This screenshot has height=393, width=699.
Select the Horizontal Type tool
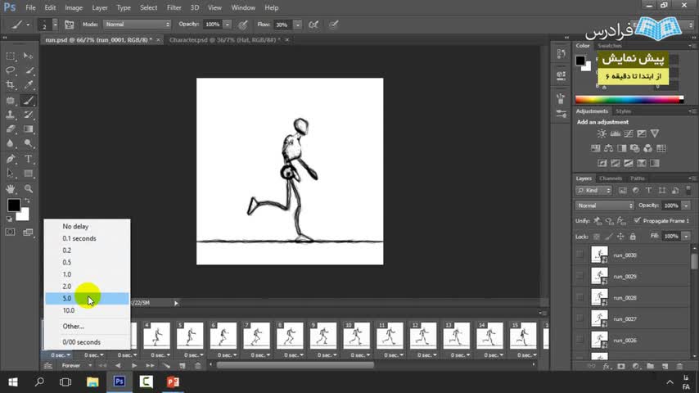pos(28,159)
